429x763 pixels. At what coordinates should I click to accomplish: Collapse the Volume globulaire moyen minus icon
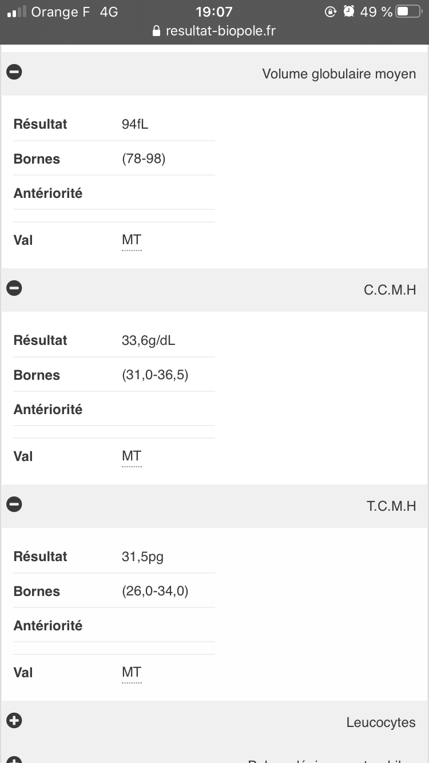(14, 72)
